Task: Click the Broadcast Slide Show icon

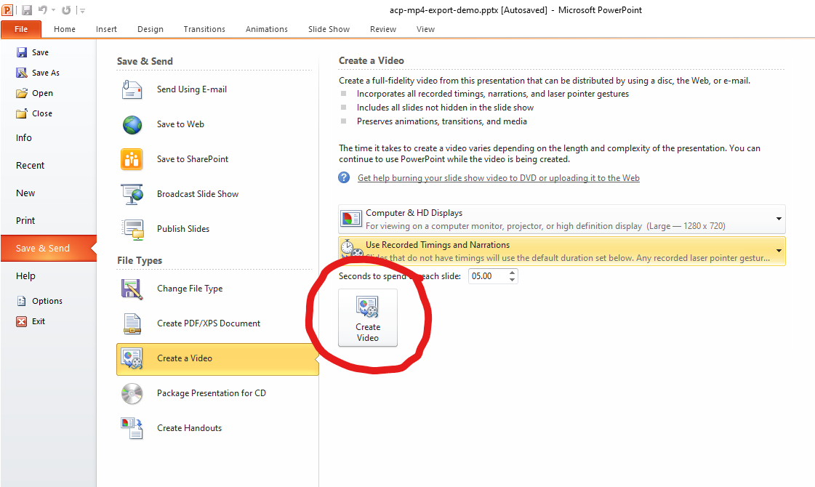Action: coord(132,194)
